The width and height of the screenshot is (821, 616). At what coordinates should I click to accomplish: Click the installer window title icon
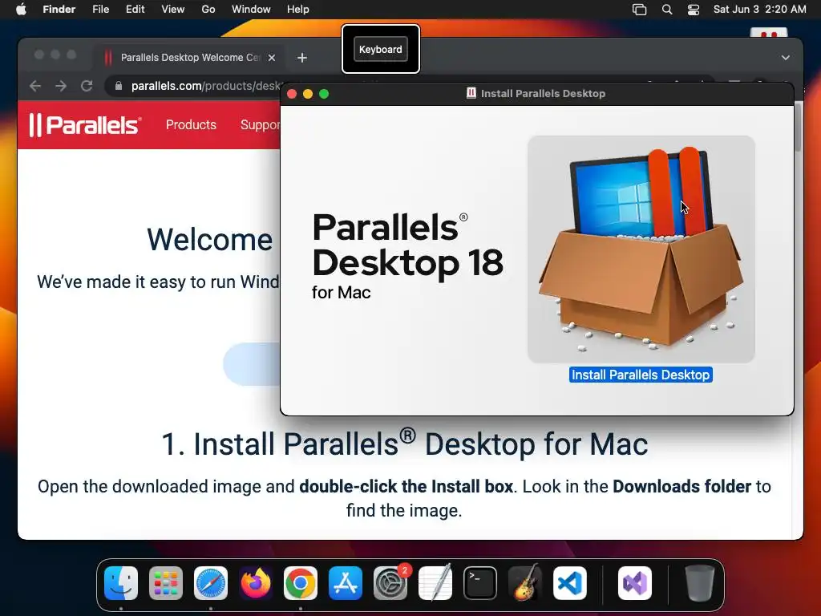(471, 93)
